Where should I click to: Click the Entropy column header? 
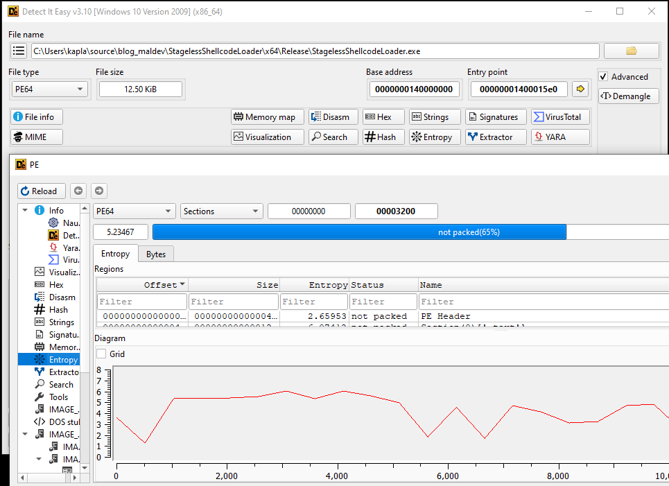point(315,285)
